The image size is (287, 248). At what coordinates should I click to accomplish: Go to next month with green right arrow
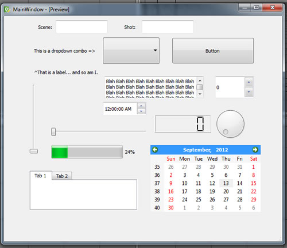pyautogui.click(x=255, y=150)
